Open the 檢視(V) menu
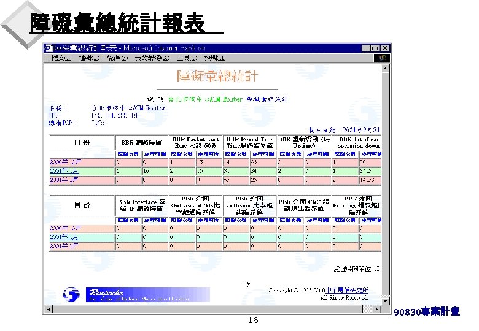 click(117, 58)
